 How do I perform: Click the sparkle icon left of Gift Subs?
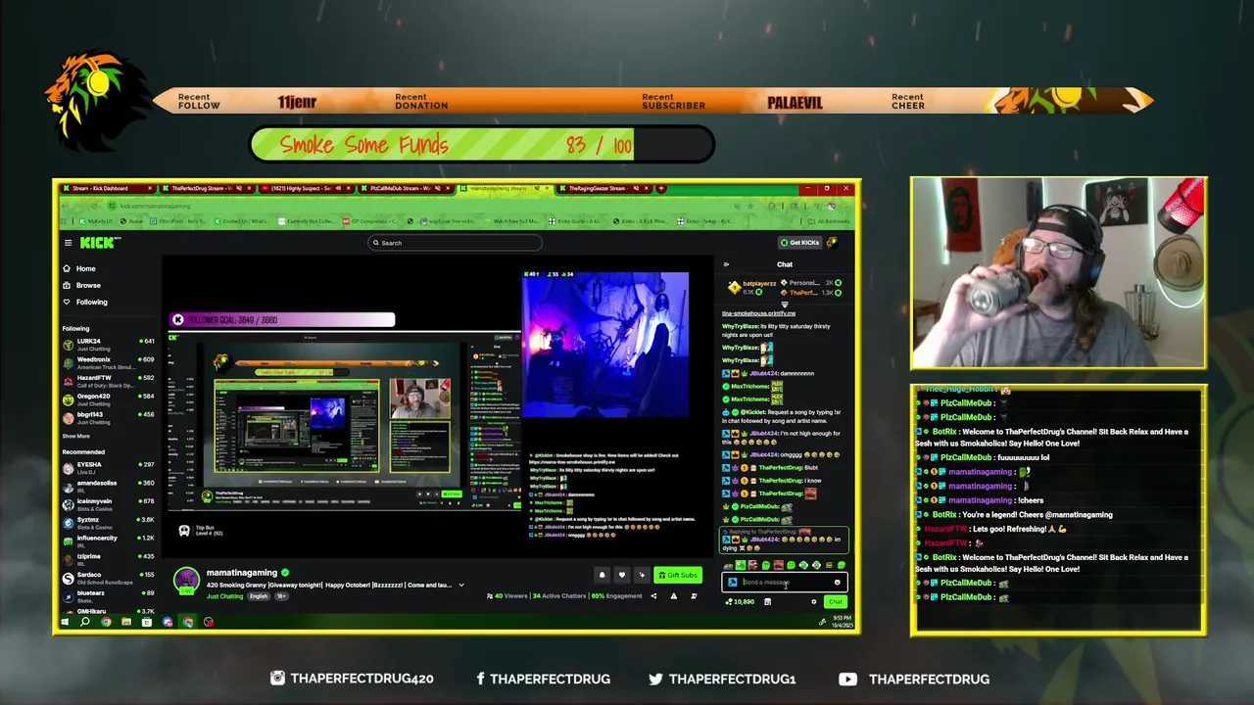642,576
